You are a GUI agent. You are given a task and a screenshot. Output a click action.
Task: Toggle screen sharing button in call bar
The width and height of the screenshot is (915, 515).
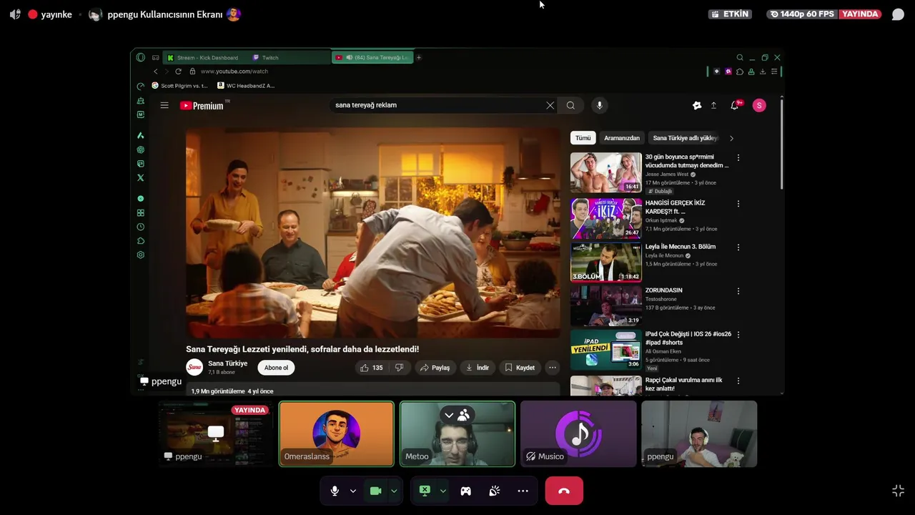point(425,491)
